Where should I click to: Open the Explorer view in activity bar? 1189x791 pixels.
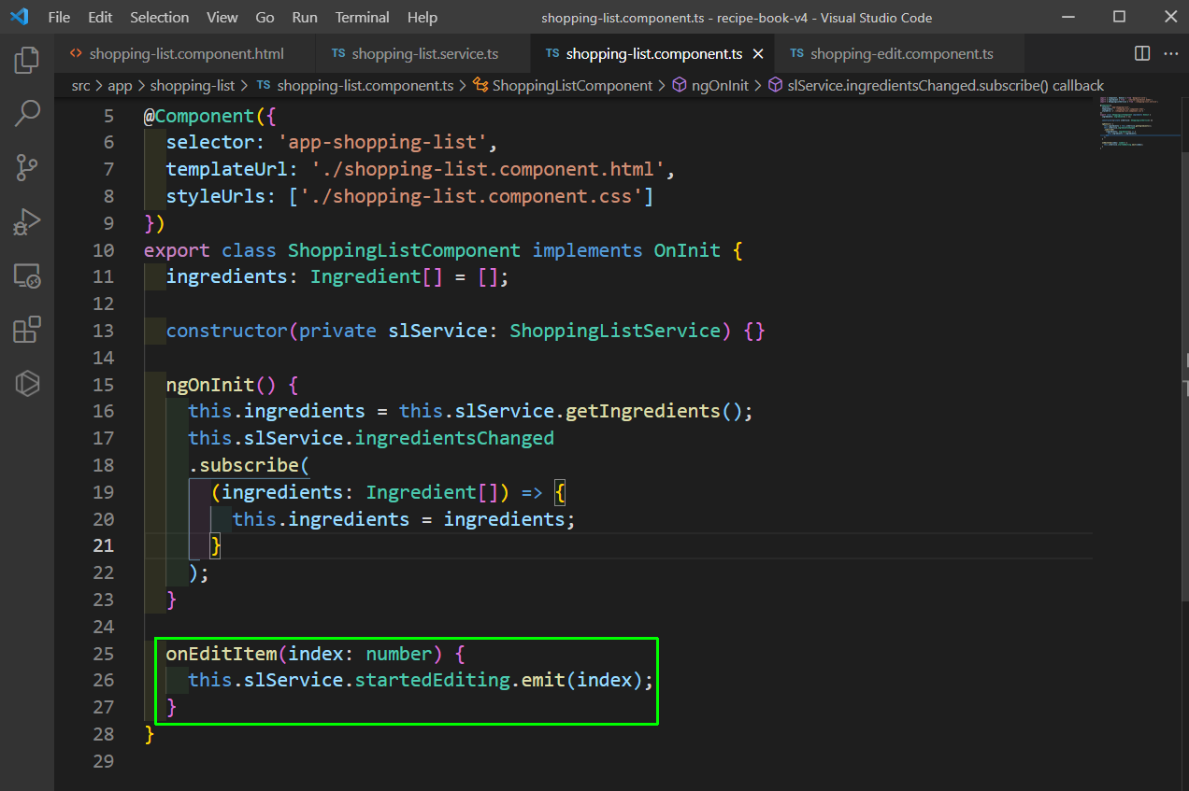pos(27,61)
